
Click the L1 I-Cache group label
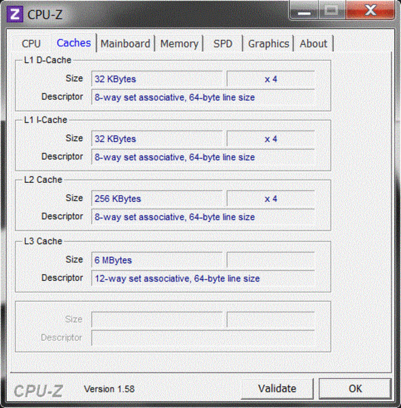46,120
